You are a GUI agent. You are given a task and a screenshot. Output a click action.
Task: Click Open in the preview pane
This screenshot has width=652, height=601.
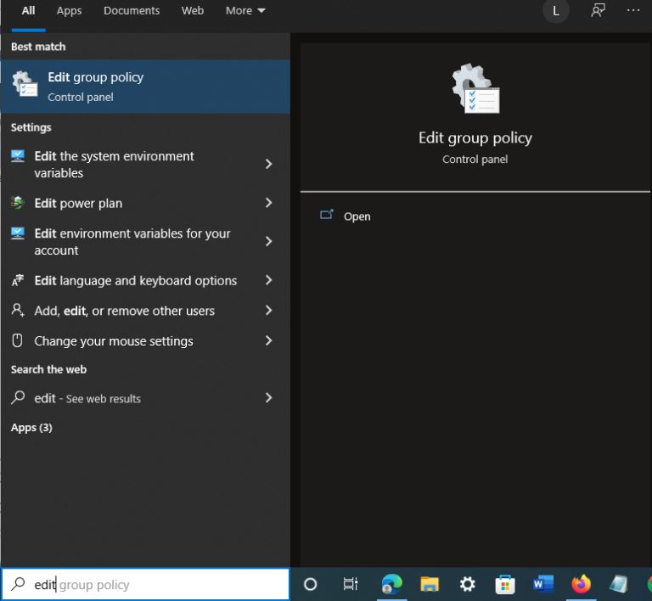357,216
